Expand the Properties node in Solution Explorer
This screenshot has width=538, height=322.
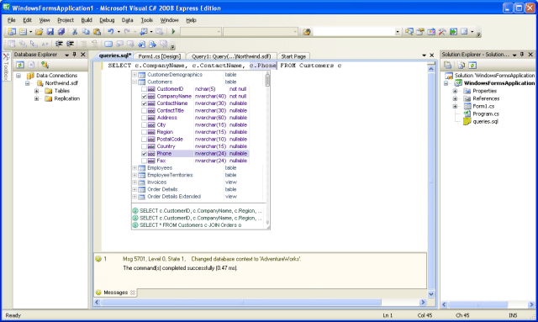click(455, 91)
